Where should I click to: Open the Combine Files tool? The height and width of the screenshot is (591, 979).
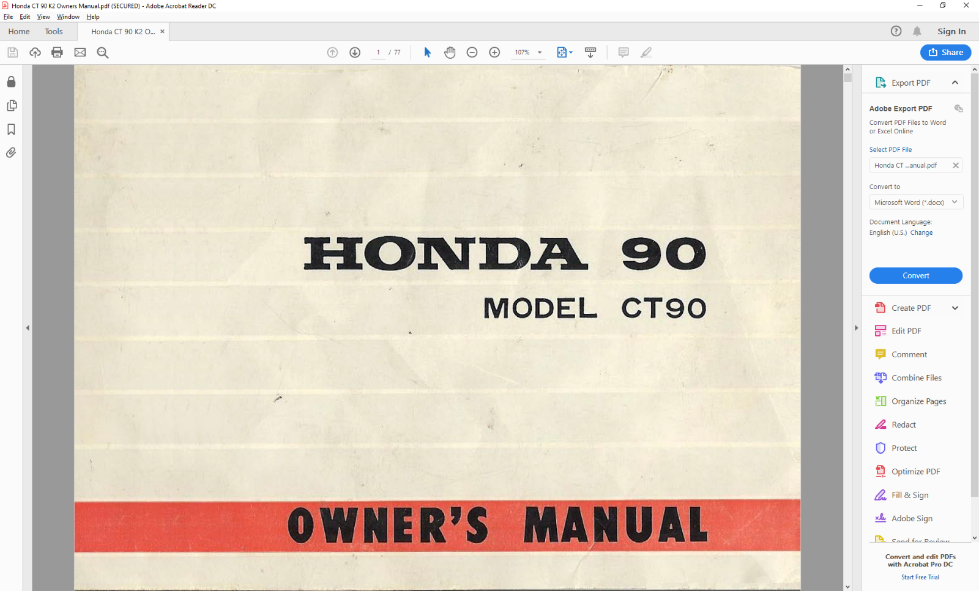(x=909, y=377)
